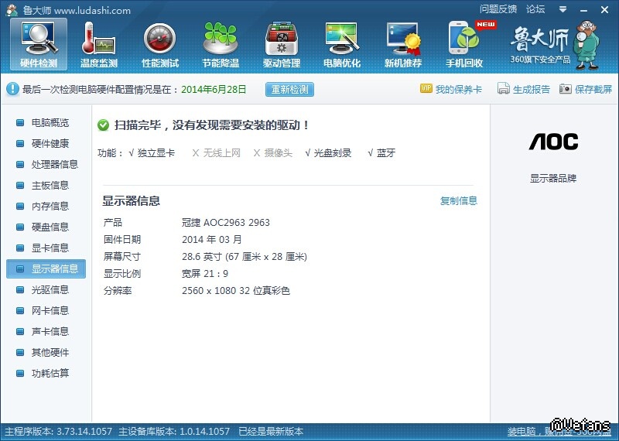Select the 硬件检测 hardware detection icon
The image size is (619, 441).
39,44
